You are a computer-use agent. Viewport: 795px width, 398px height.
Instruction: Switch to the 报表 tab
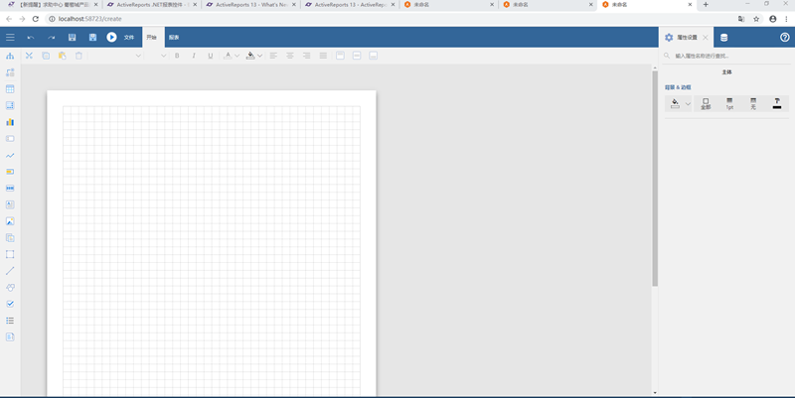[174, 38]
